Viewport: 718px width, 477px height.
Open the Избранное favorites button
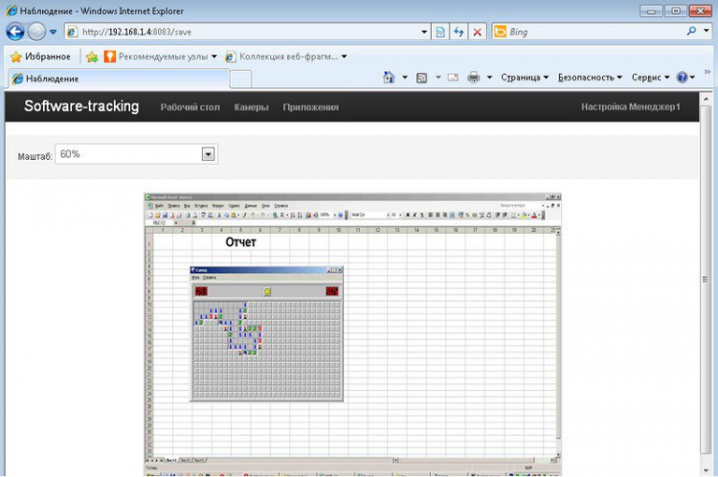coord(40,57)
